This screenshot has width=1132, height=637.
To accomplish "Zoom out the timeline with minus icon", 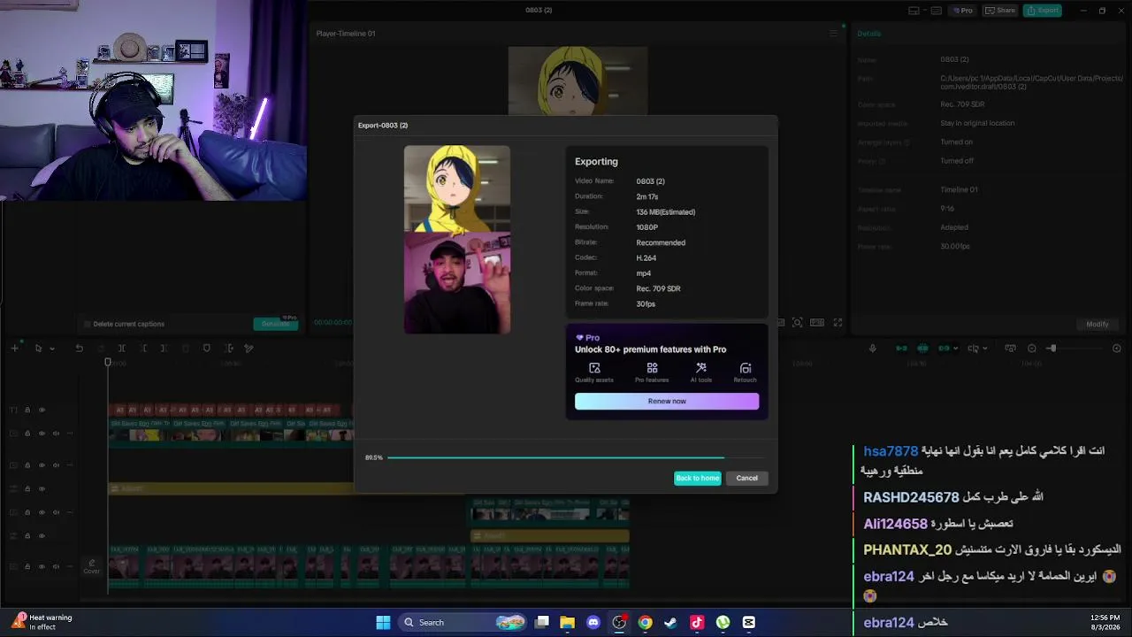I will 1030,349.
